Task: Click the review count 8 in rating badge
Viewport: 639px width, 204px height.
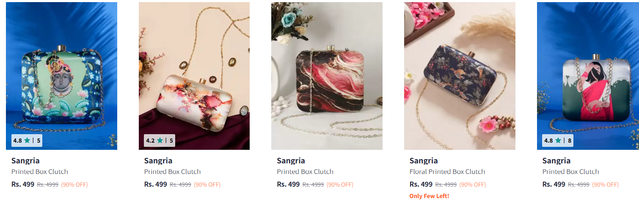Action: 570,141
